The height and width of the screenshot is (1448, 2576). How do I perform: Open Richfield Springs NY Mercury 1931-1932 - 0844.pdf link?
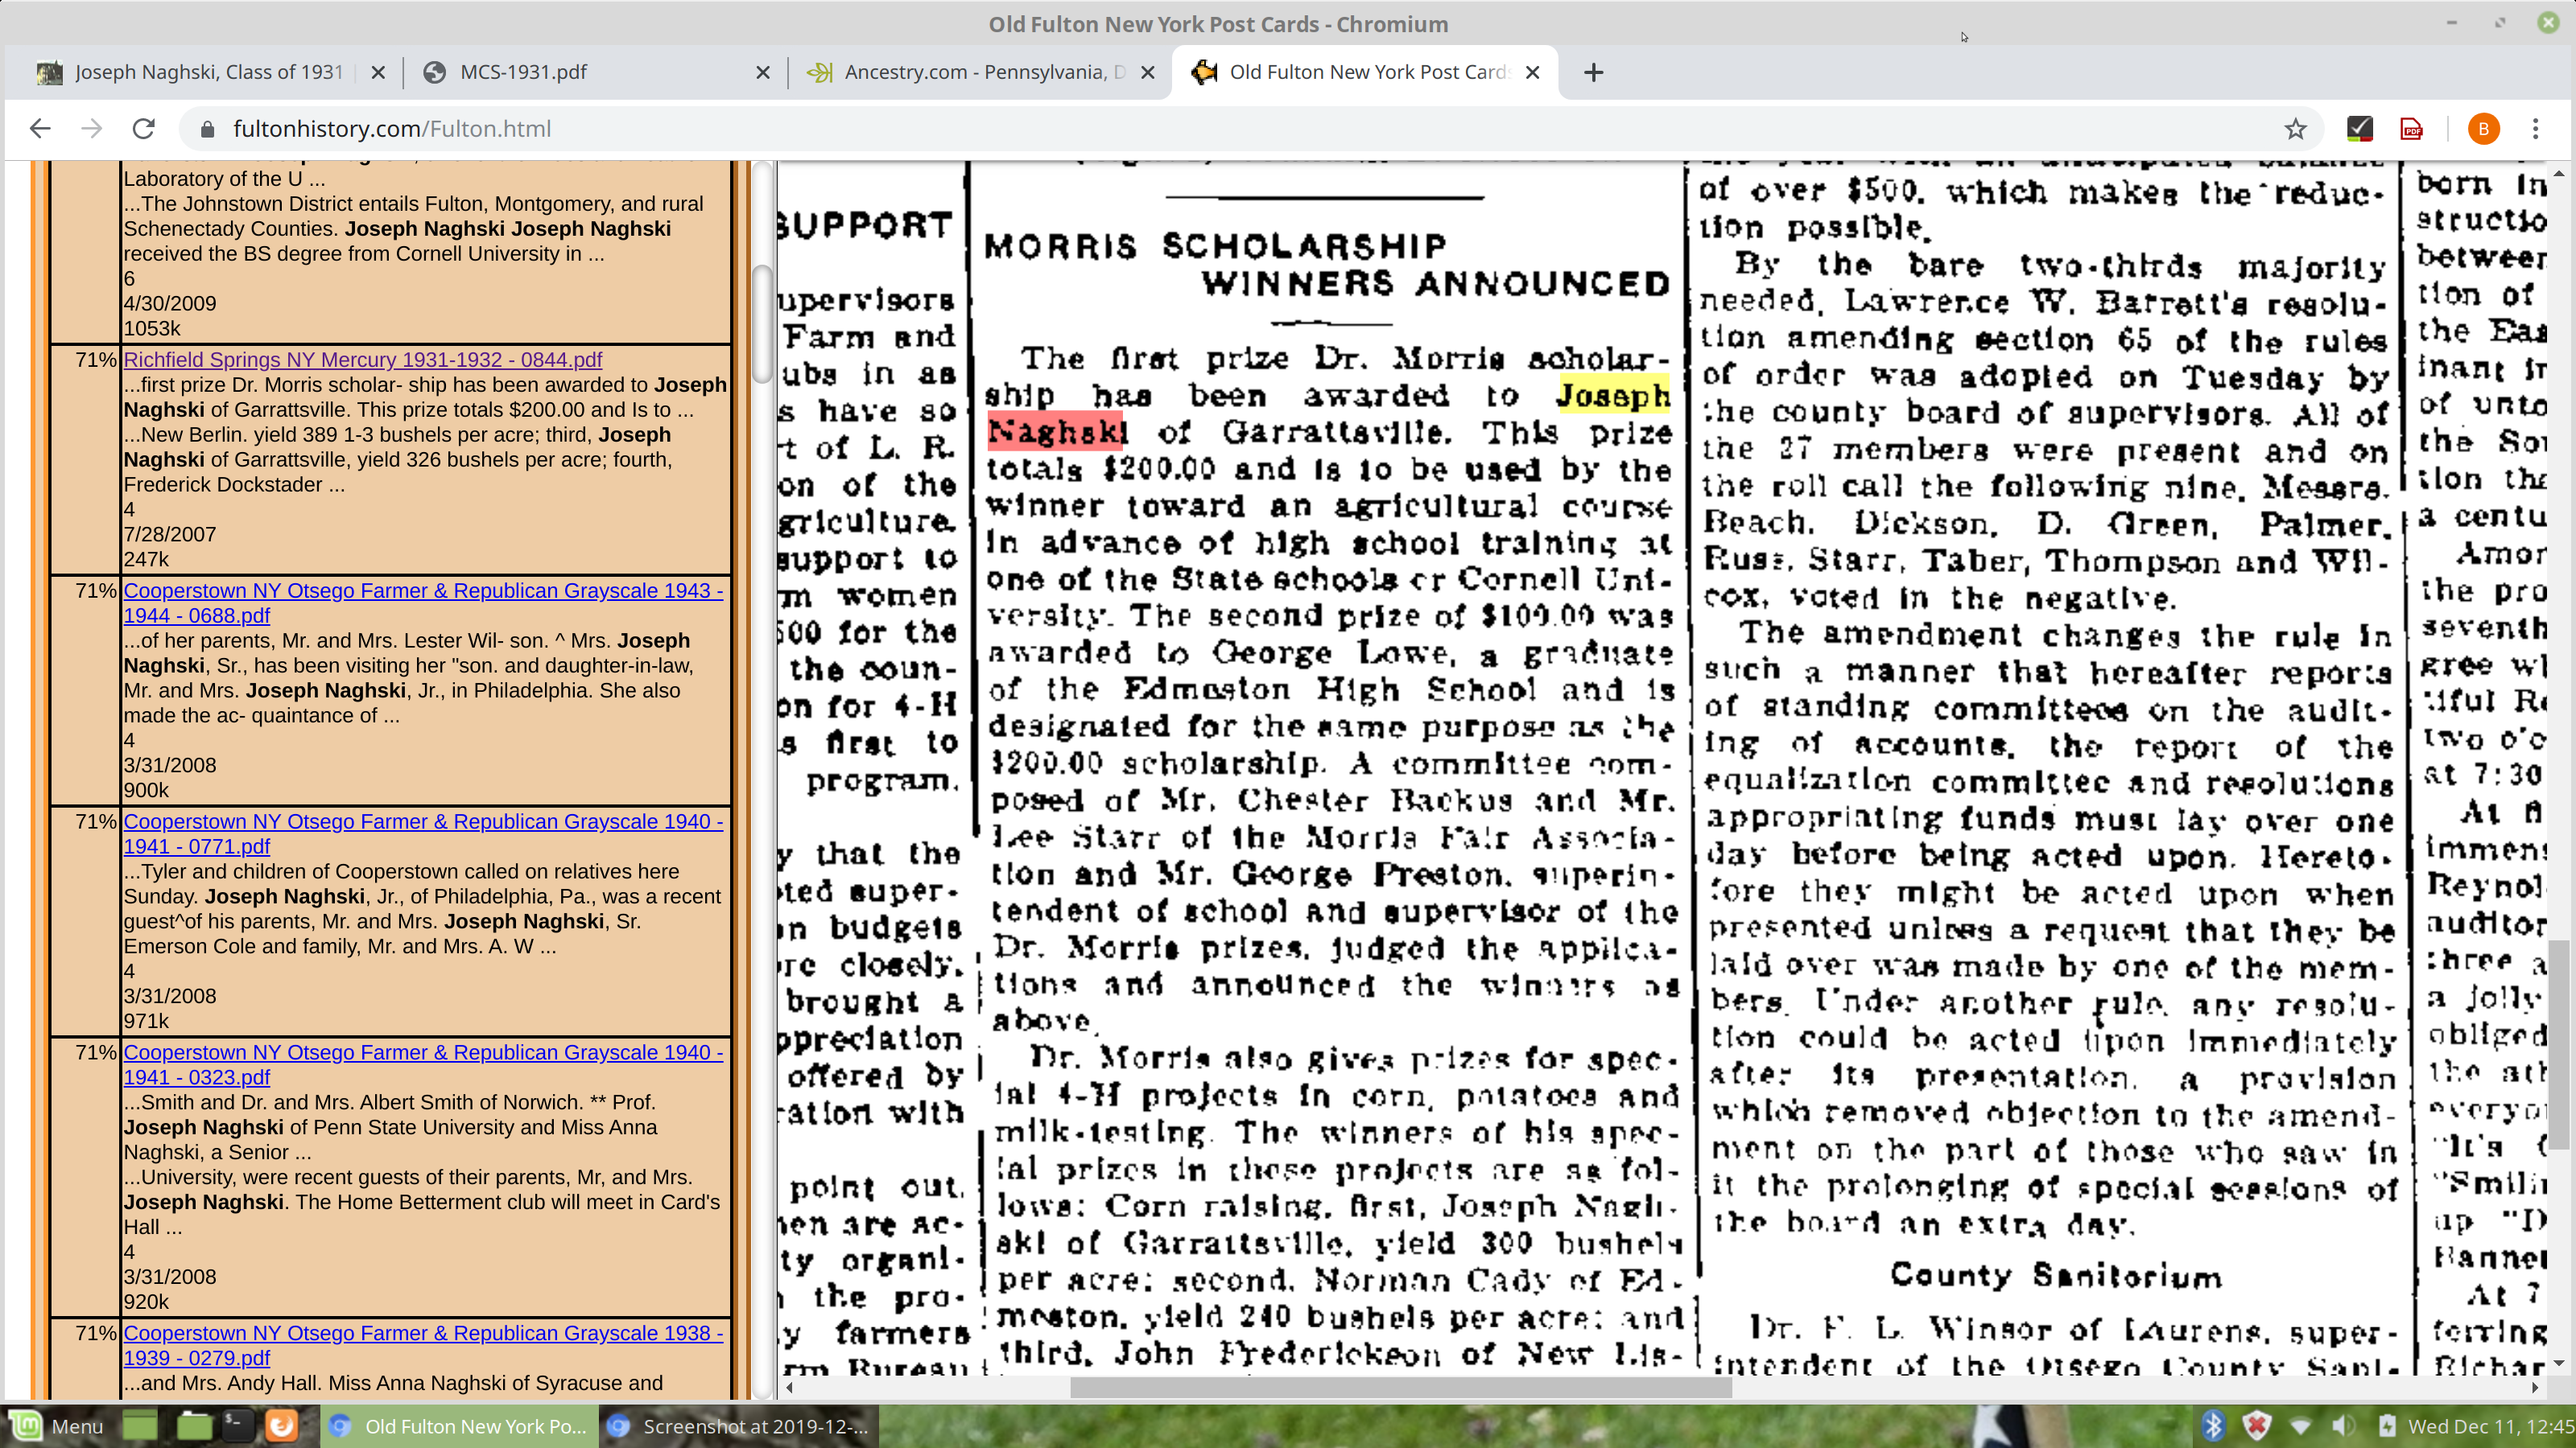click(363, 360)
